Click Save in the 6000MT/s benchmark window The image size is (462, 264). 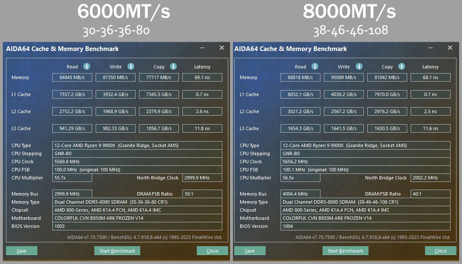coord(22,251)
